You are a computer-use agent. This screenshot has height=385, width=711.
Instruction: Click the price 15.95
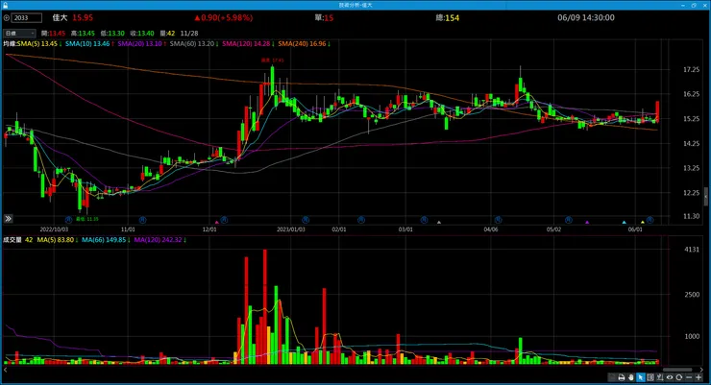(83, 17)
